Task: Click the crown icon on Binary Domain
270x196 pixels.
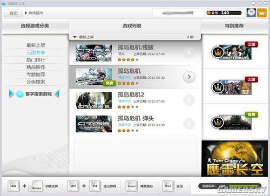Action: click(x=218, y=52)
